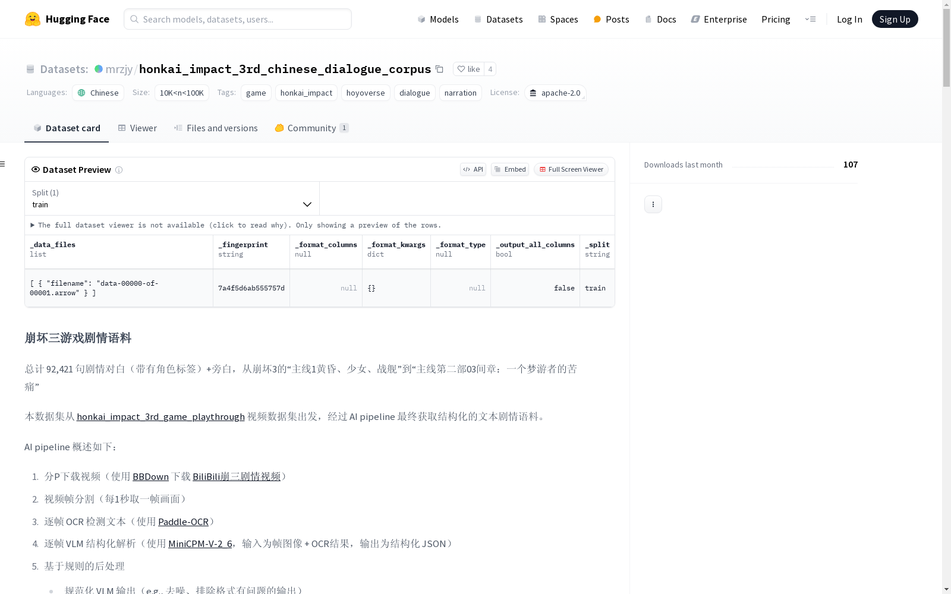Screen dimensions: 951x594
Task: Open the Pricing page
Action: point(776,19)
